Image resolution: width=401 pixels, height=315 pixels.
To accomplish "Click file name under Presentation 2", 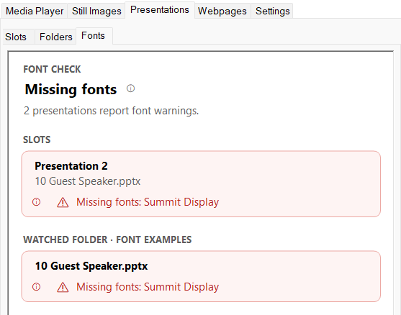I will click(x=88, y=181).
